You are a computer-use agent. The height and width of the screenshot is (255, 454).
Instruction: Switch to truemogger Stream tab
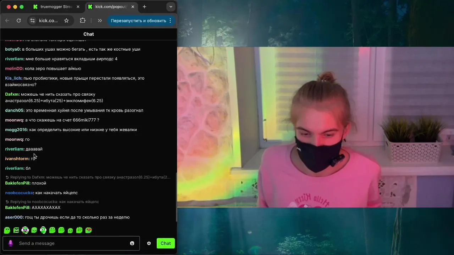[x=56, y=7]
